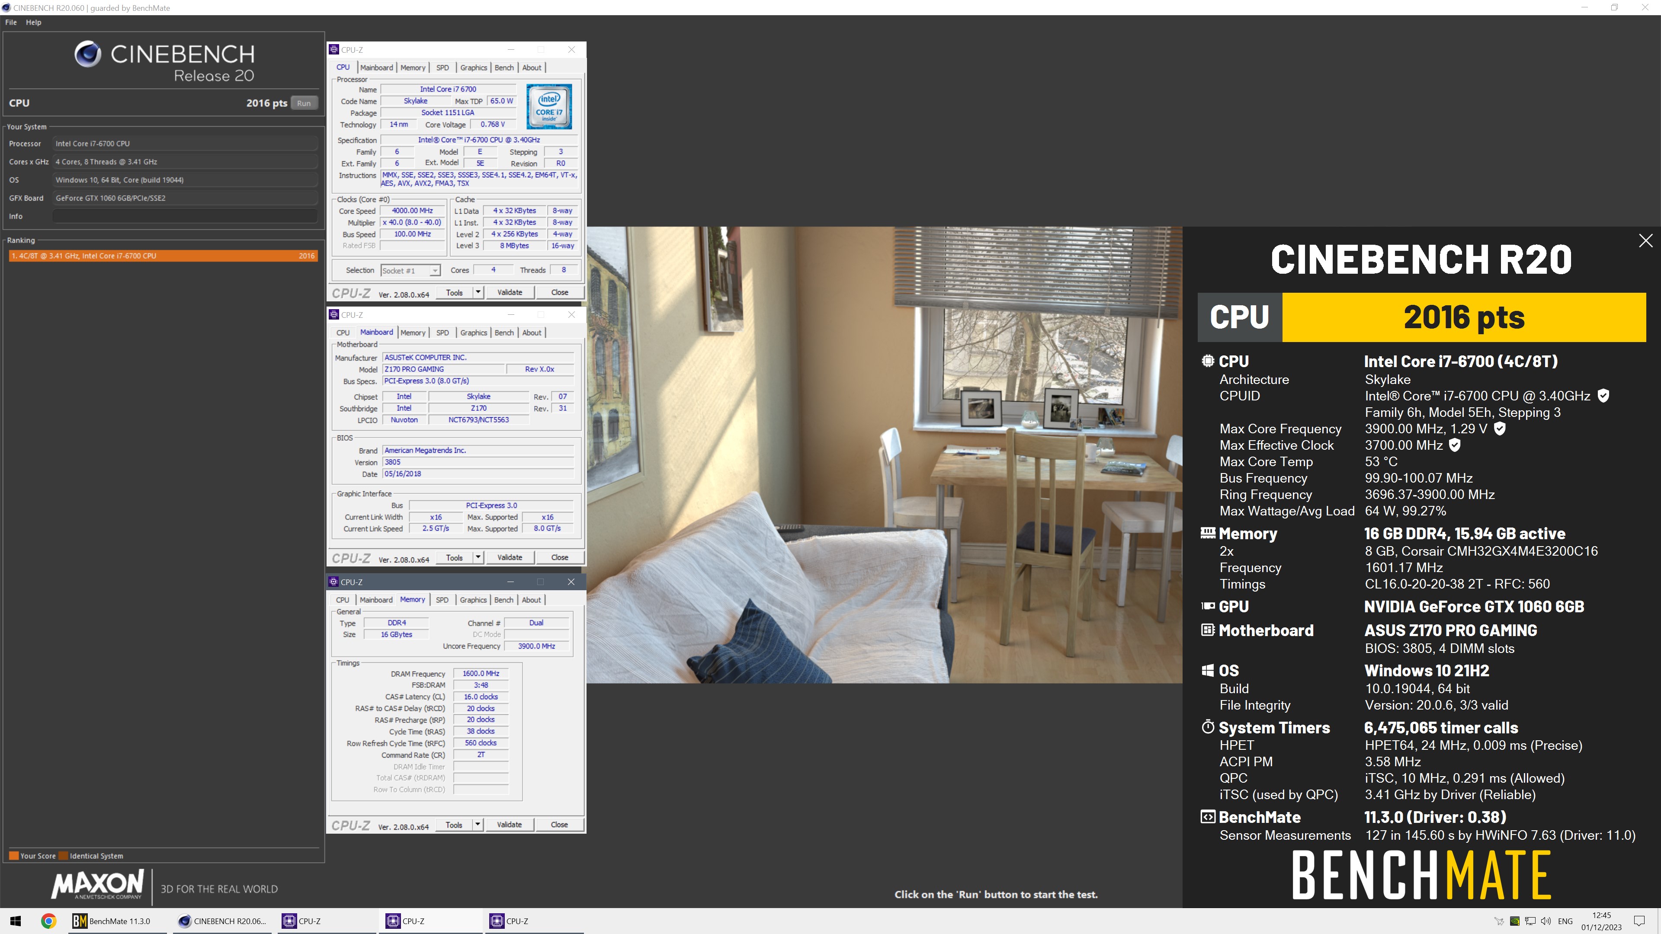Image resolution: width=1661 pixels, height=934 pixels.
Task: Open the Graphics tab in the Memory CPU-Z window
Action: (x=473, y=599)
